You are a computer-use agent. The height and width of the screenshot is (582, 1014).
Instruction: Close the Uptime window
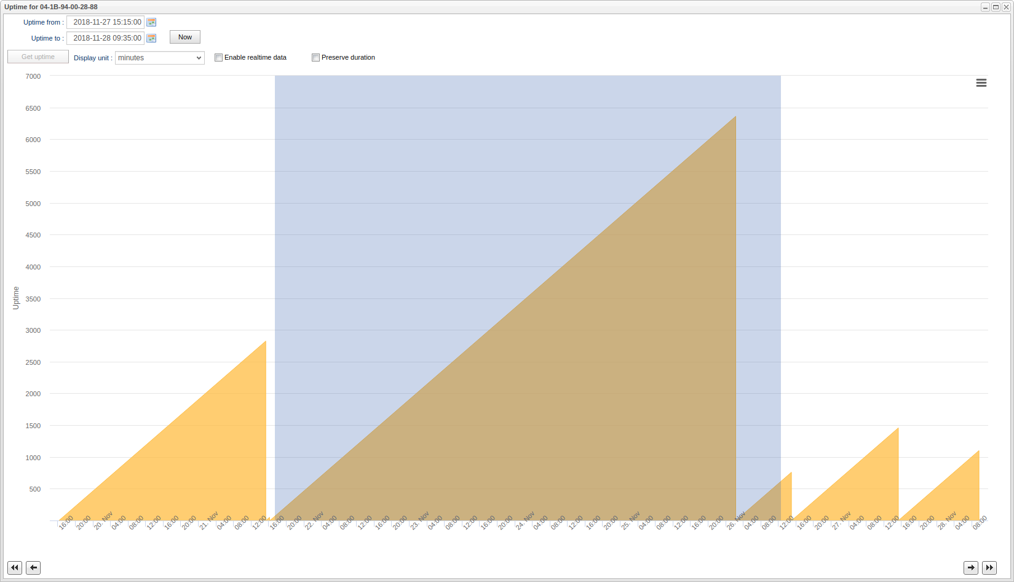[1006, 7]
